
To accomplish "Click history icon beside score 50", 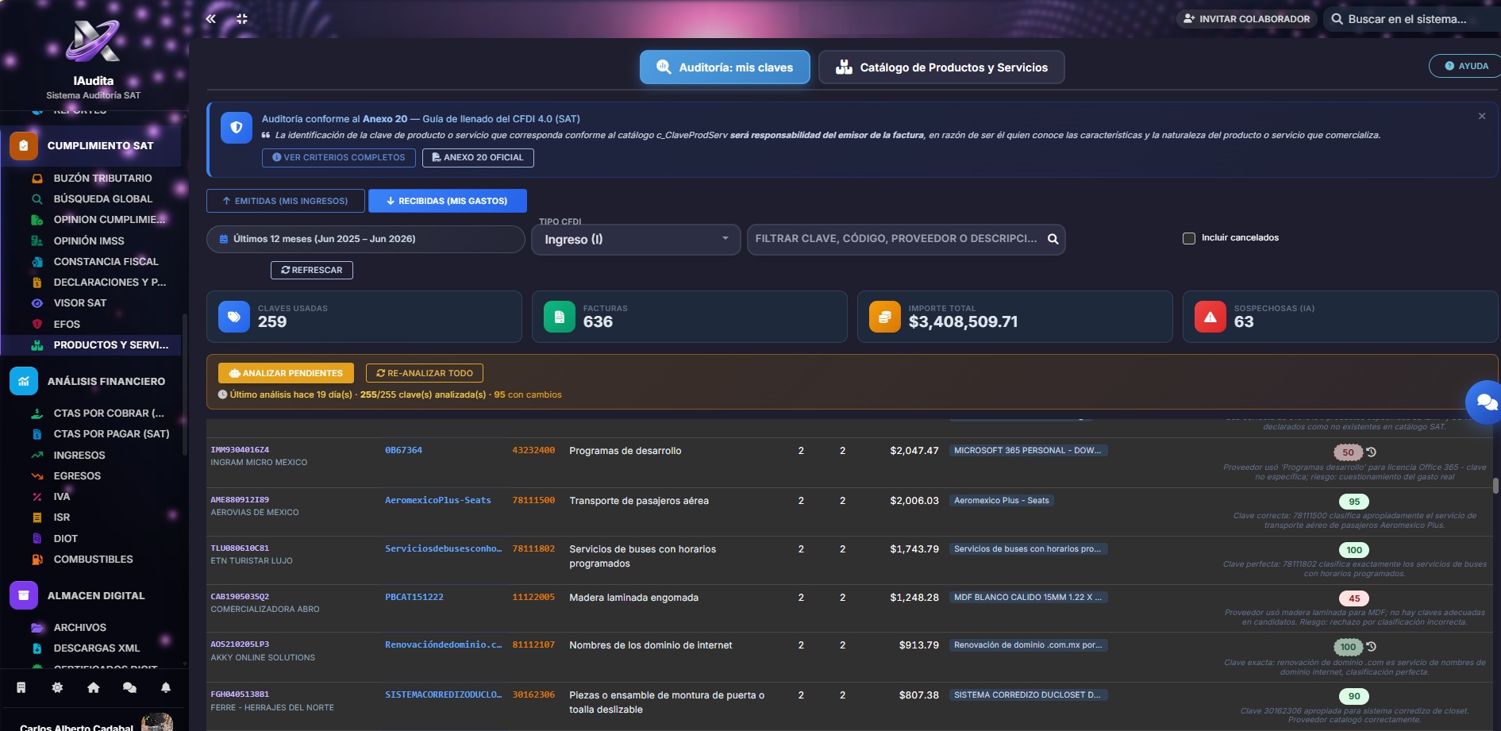I will pos(1371,452).
